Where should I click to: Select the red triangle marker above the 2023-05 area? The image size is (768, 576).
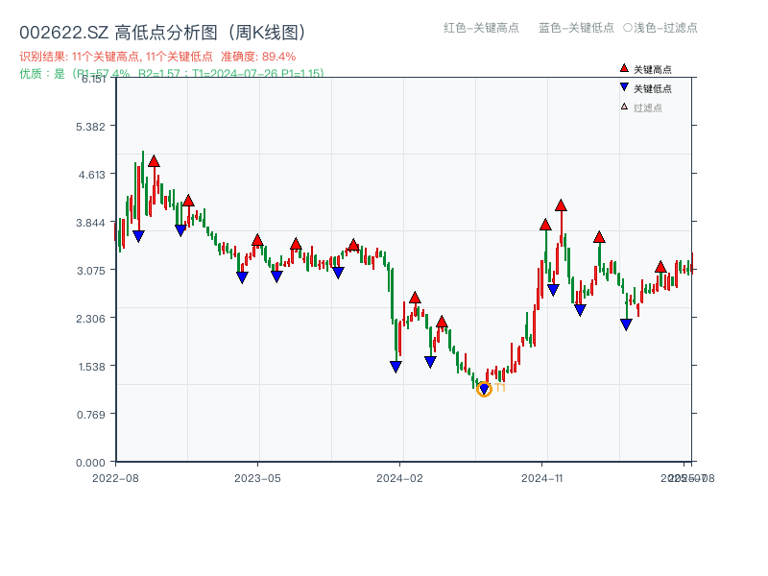(258, 240)
